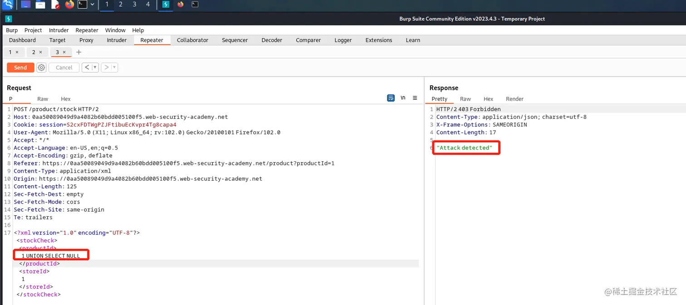686x305 pixels.
Task: Select Repeater request tab 2
Action: [33, 52]
